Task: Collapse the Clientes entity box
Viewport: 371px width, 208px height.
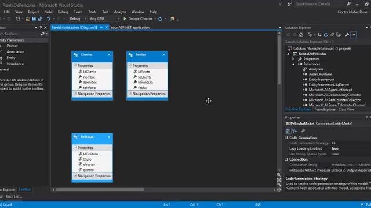Action: 109,55
